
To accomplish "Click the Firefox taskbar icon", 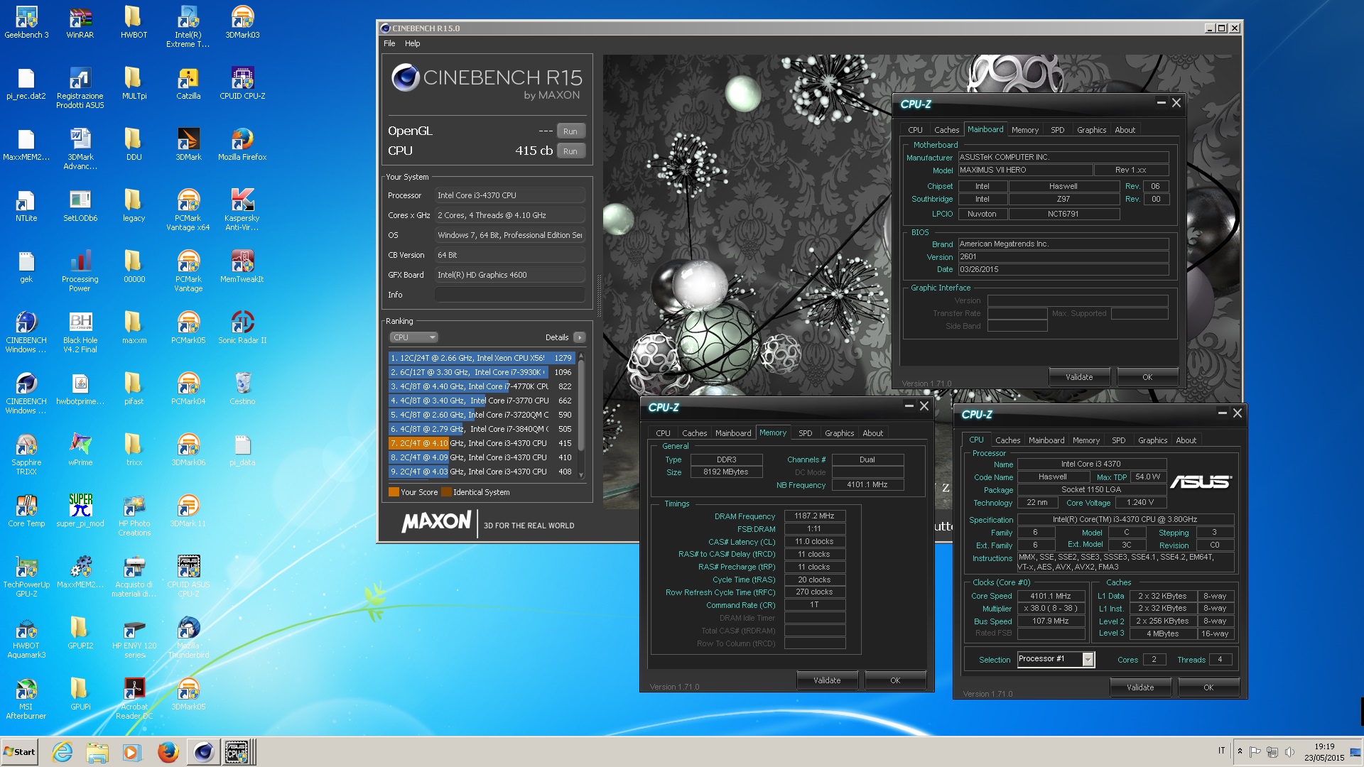I will tap(168, 751).
